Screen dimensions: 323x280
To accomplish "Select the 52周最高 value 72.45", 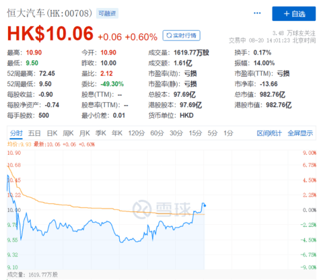I will pyautogui.click(x=47, y=73).
